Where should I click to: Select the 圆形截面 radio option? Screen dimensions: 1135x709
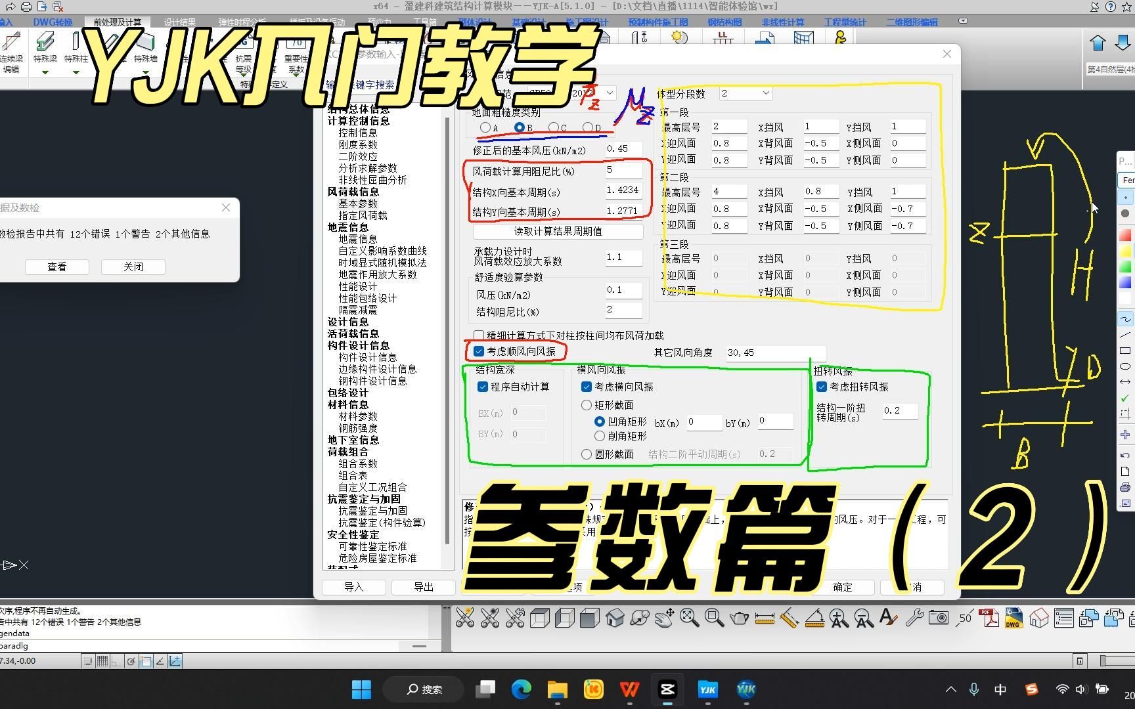point(587,454)
